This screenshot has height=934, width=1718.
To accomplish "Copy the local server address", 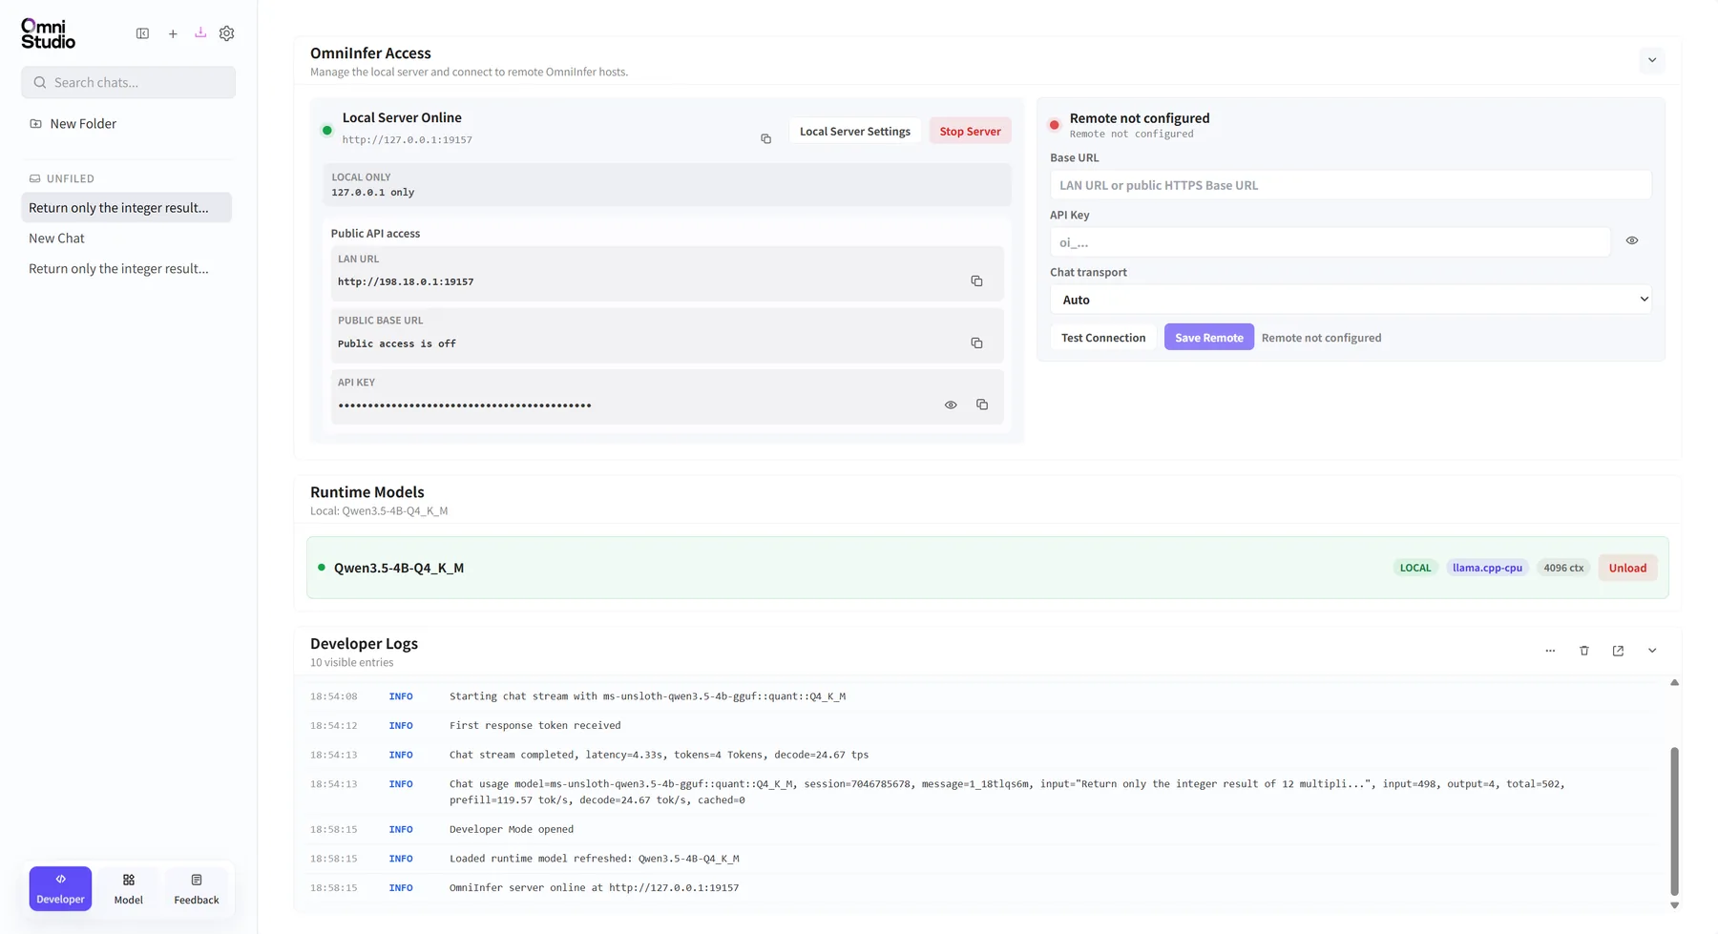I will coord(765,138).
